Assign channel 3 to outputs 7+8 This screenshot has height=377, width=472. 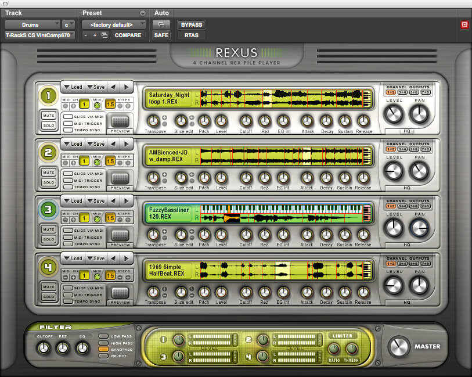(426, 206)
